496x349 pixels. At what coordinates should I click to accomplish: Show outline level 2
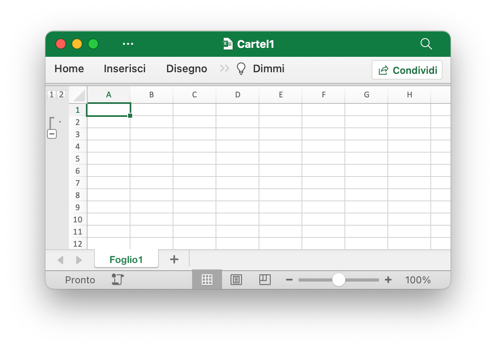click(x=61, y=95)
